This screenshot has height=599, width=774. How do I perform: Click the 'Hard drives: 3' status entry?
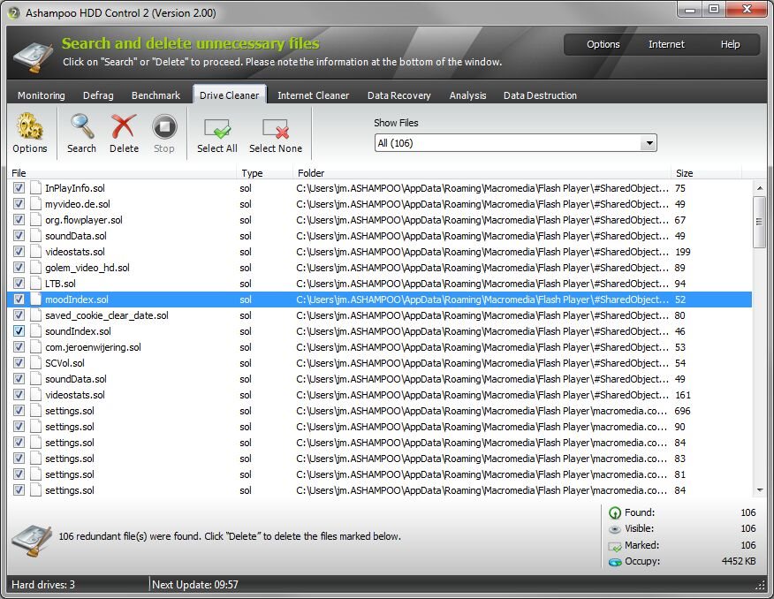[43, 585]
